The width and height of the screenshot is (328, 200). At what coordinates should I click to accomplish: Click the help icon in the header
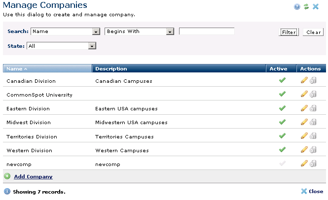point(297,6)
